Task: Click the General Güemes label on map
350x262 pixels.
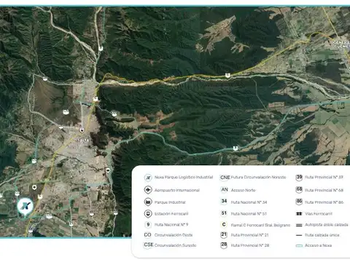Action: (x=341, y=44)
